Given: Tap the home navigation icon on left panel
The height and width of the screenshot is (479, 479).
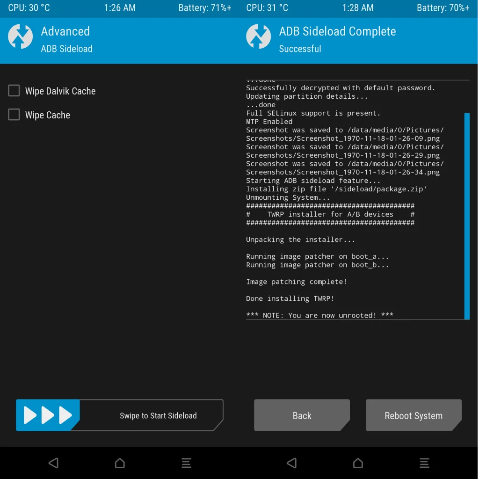Looking at the screenshot, I should coord(120,463).
